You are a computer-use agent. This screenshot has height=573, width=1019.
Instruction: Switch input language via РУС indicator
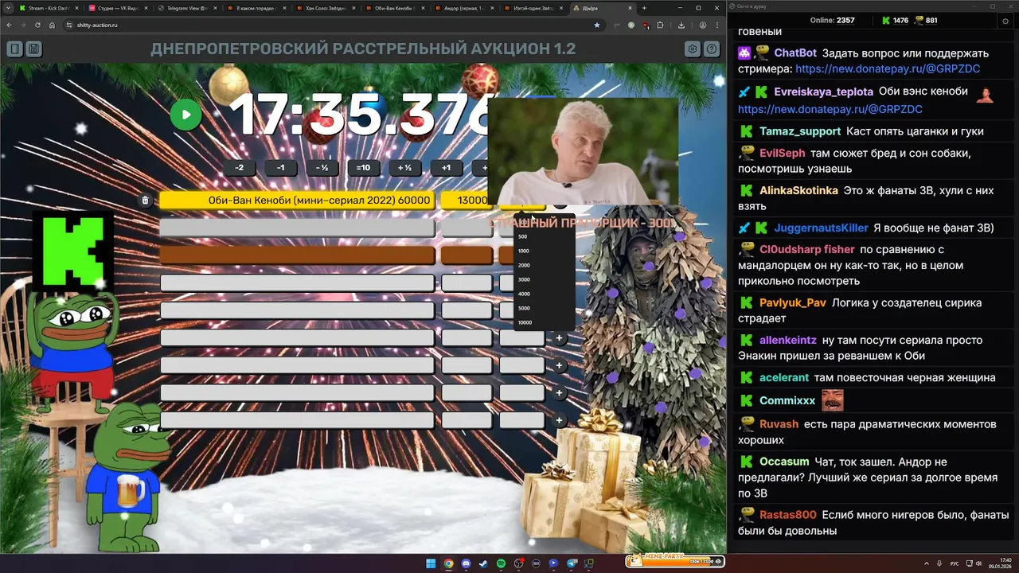955,563
